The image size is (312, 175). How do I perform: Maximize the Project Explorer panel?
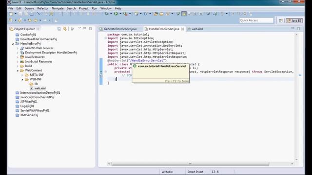90,29
